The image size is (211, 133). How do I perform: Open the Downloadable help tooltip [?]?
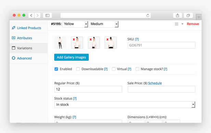click(x=106, y=69)
